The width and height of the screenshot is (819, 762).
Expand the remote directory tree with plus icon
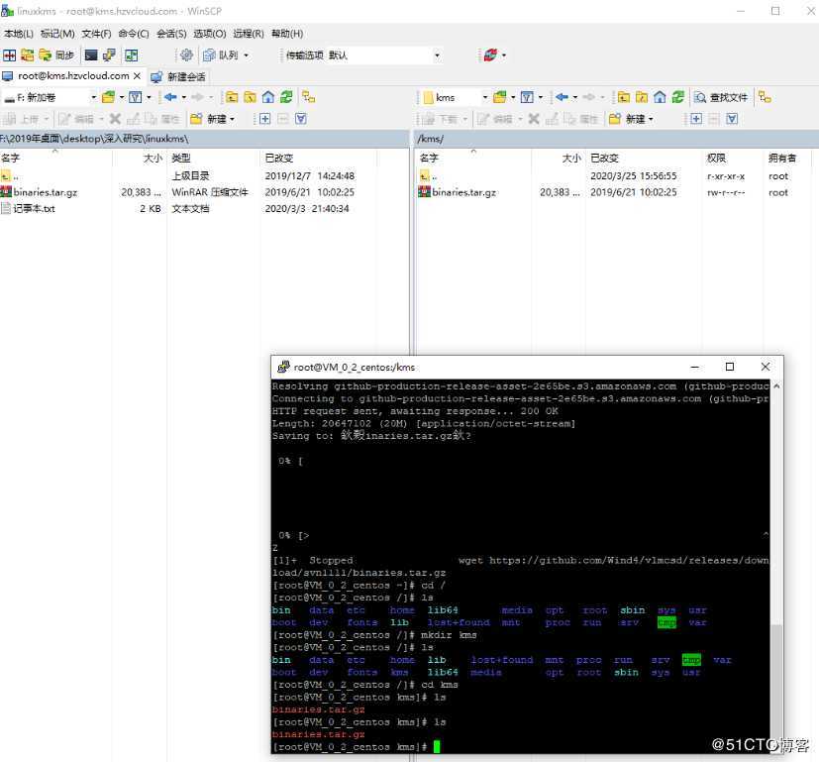[696, 118]
